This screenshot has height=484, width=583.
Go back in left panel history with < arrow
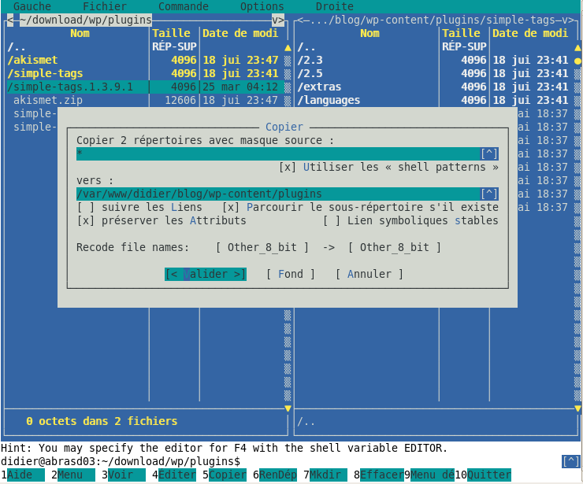[10, 20]
